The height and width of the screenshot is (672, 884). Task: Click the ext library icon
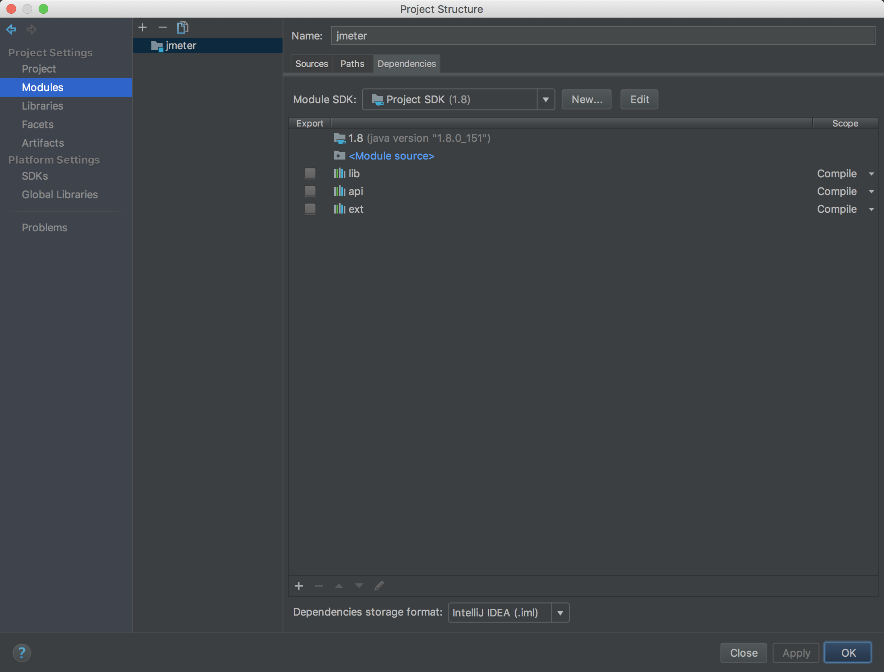(339, 209)
